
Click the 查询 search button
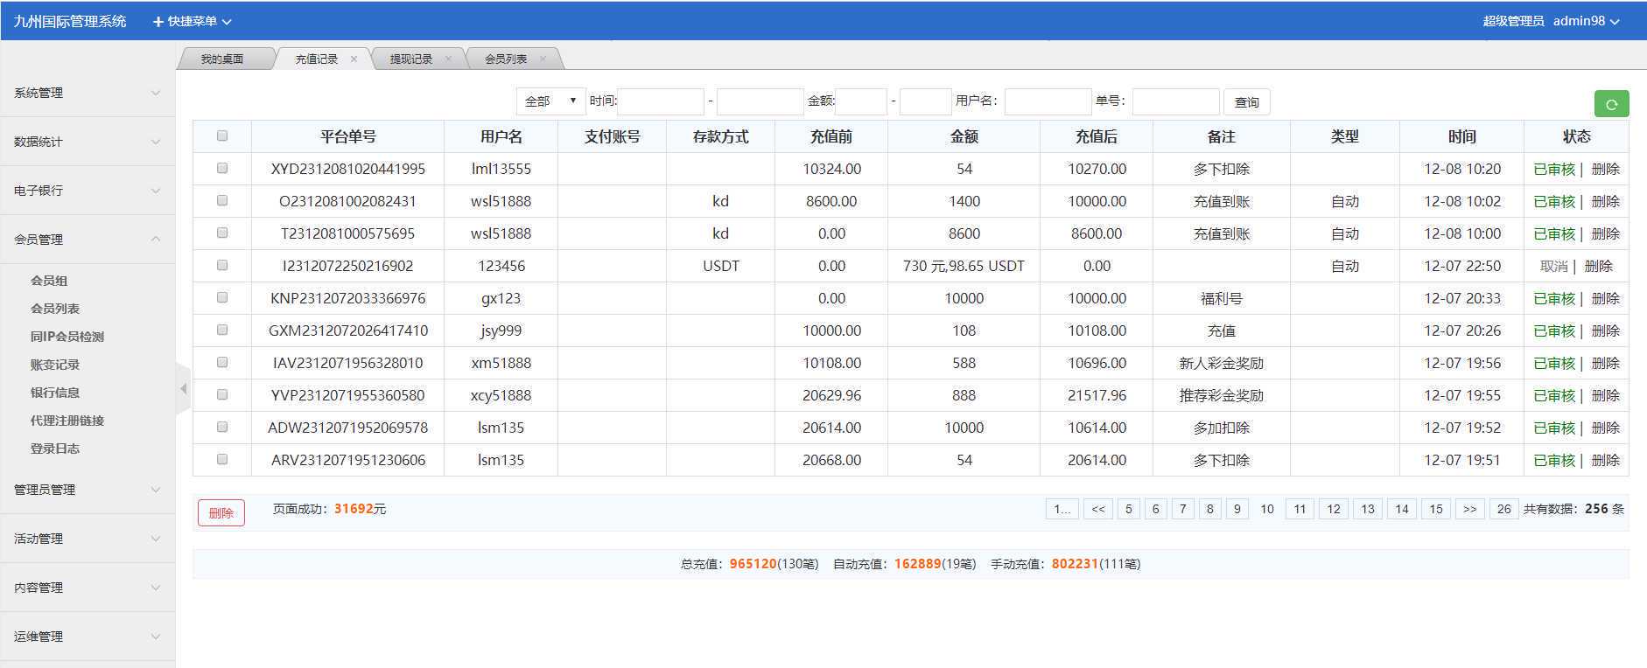[x=1246, y=102]
